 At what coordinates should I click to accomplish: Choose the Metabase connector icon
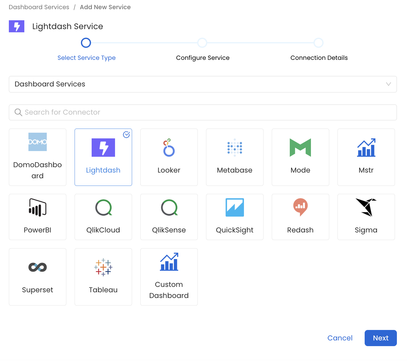[234, 148]
